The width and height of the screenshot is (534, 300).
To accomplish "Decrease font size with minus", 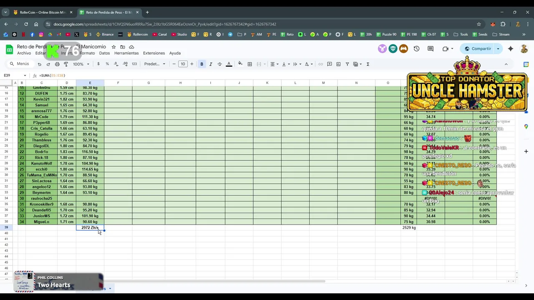I will tap(174, 64).
